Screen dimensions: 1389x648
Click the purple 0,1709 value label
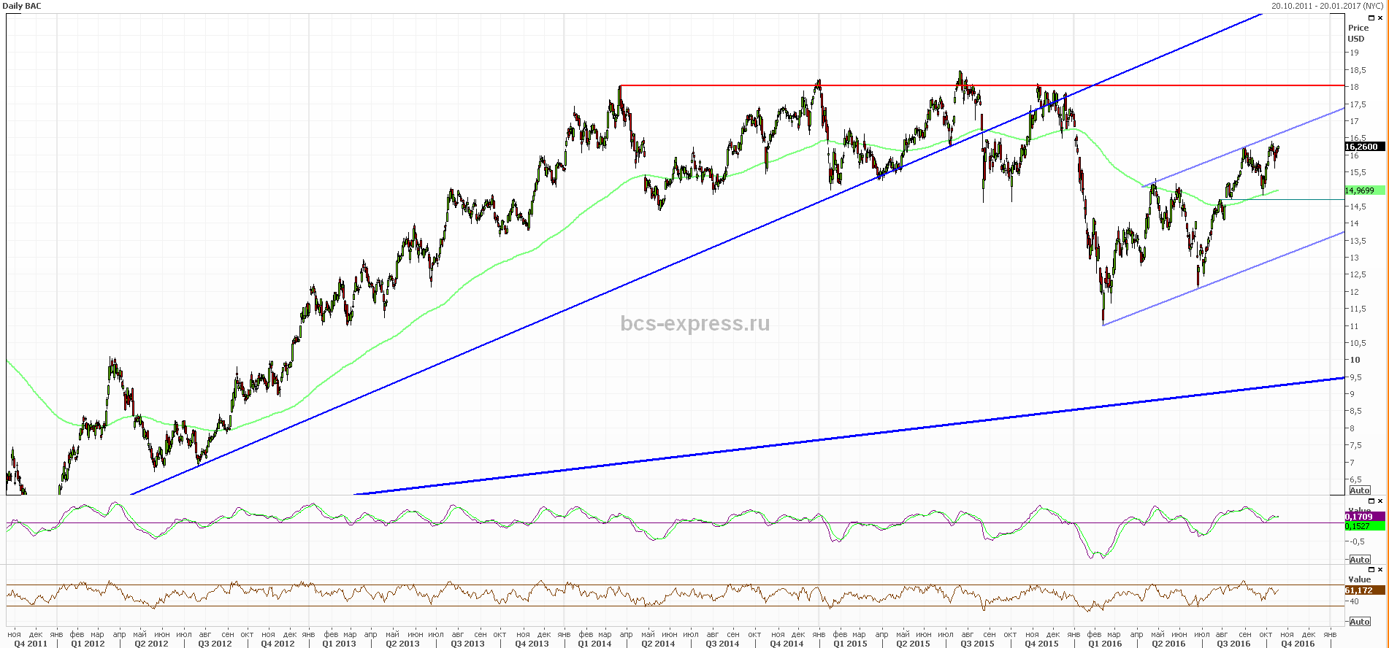point(1361,517)
